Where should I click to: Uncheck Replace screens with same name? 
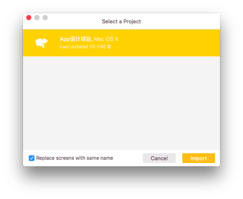pyautogui.click(x=32, y=158)
